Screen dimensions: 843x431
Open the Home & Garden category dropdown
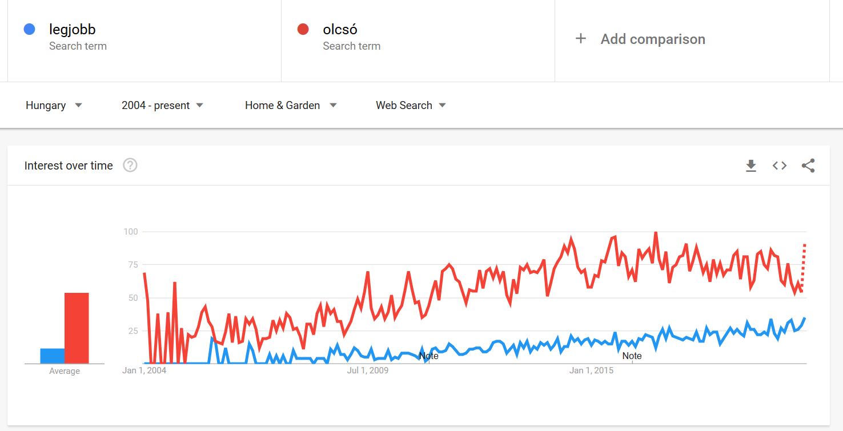tap(291, 105)
